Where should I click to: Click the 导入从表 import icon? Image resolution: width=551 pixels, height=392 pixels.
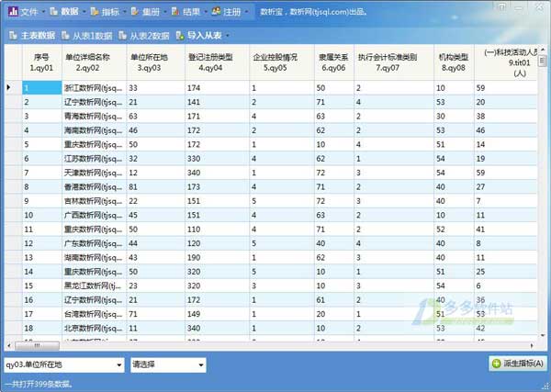click(180, 36)
